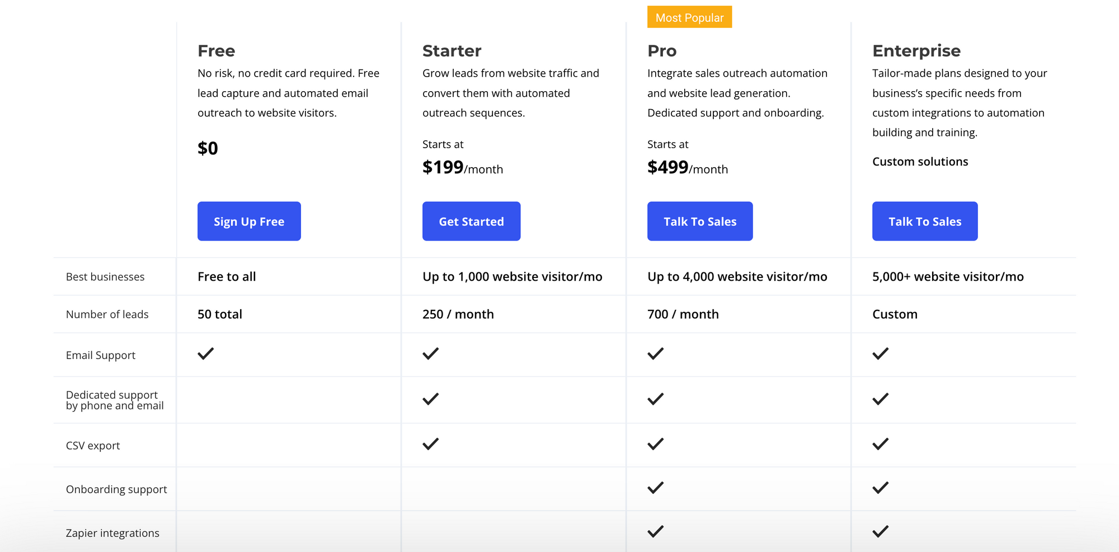Click Starter plan Dedicated support checkmark
This screenshot has height=552, width=1119.
(x=431, y=399)
